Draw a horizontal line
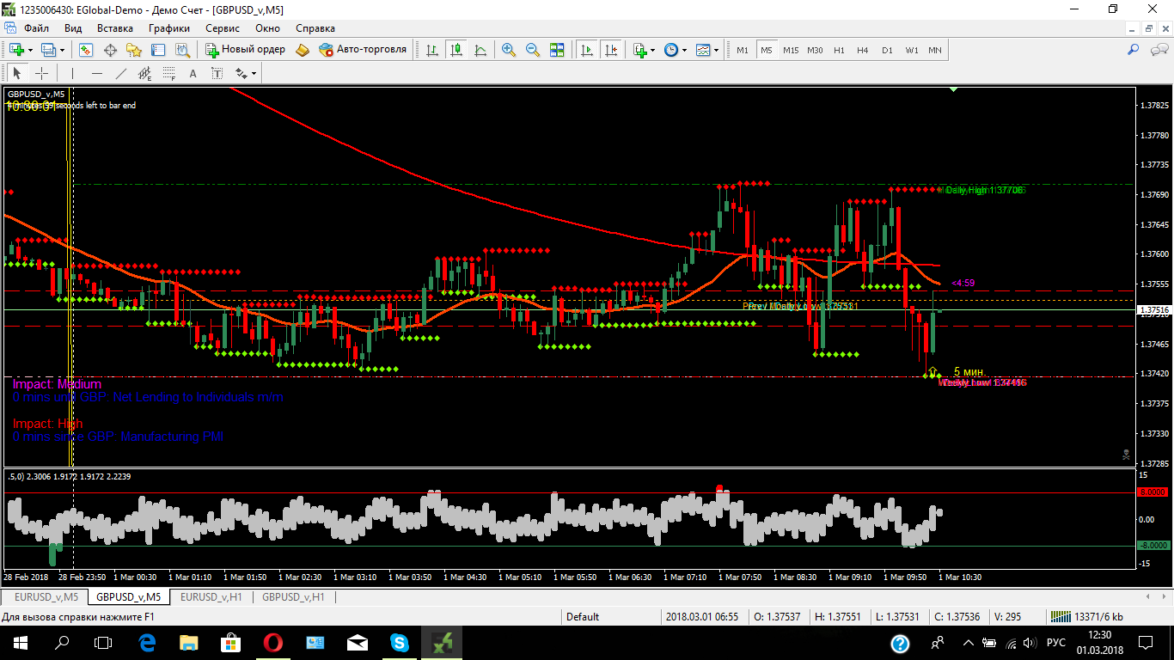This screenshot has height=660, width=1174. 96,73
